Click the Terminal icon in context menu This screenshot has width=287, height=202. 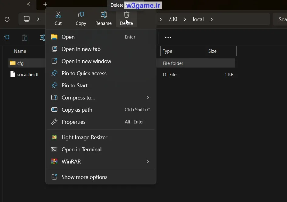click(x=54, y=149)
